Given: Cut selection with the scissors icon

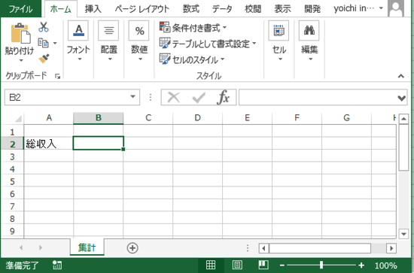Looking at the screenshot, I should pos(44,27).
